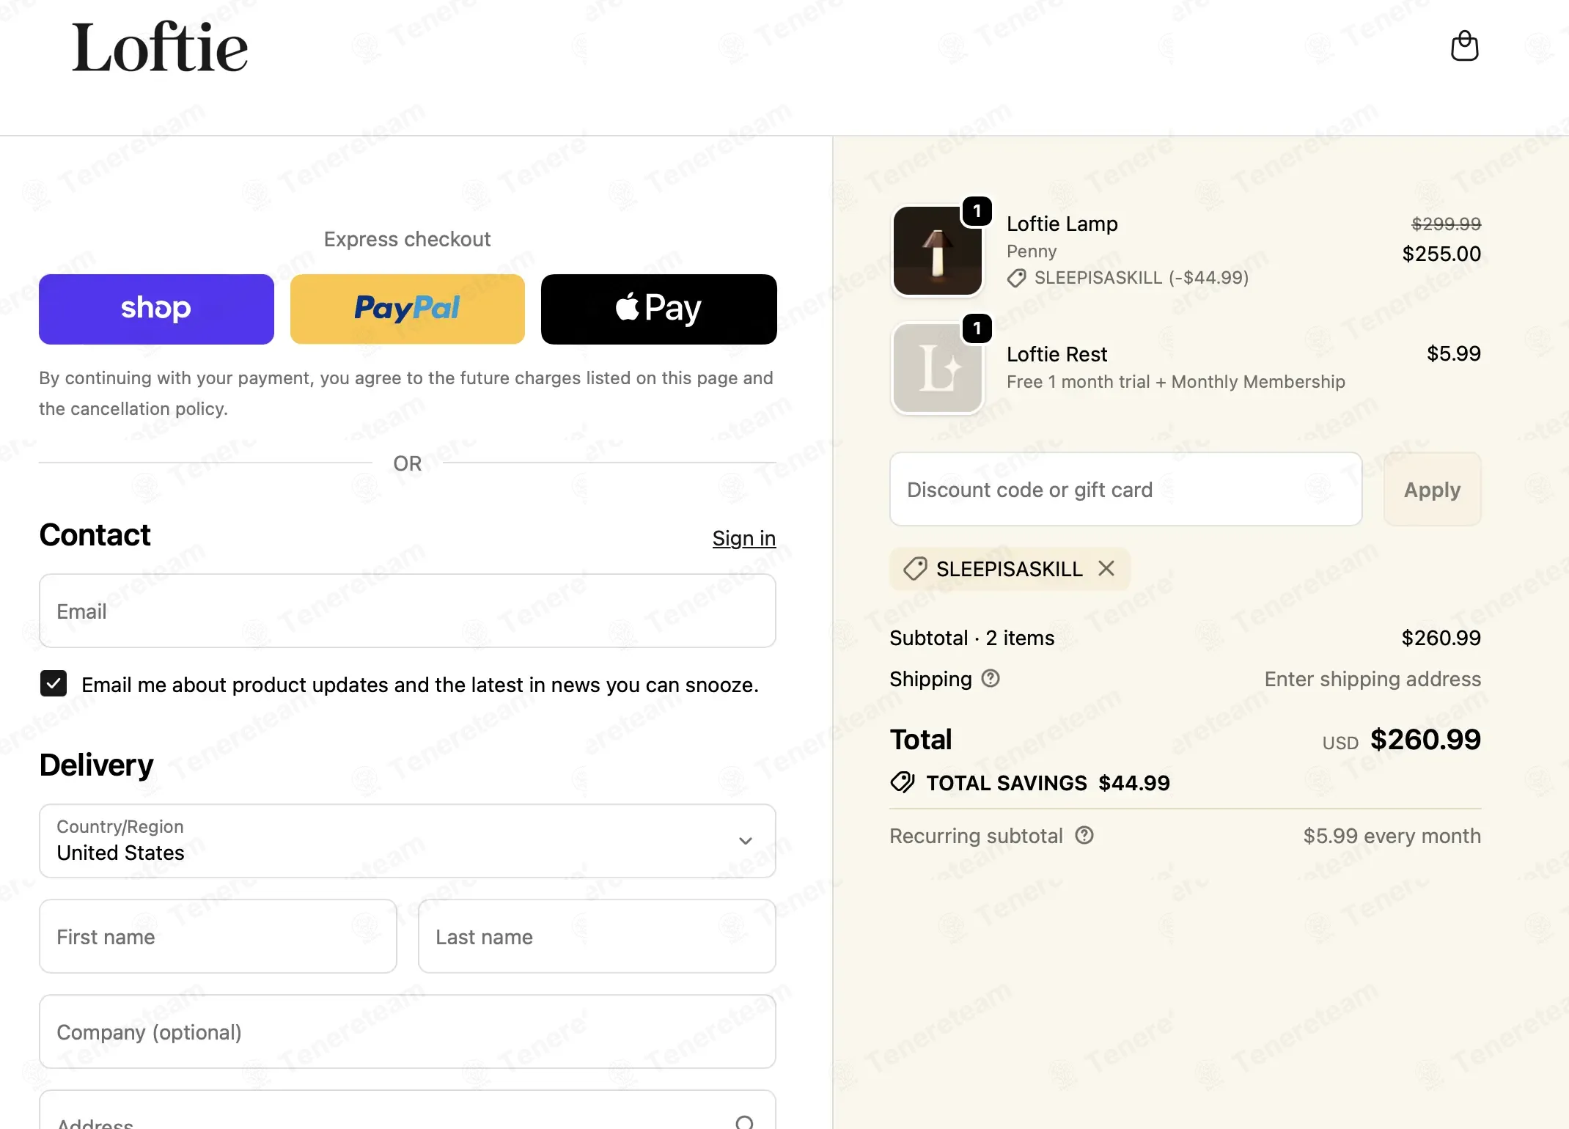
Task: Click the cancellation policy agreement text
Action: click(x=406, y=393)
